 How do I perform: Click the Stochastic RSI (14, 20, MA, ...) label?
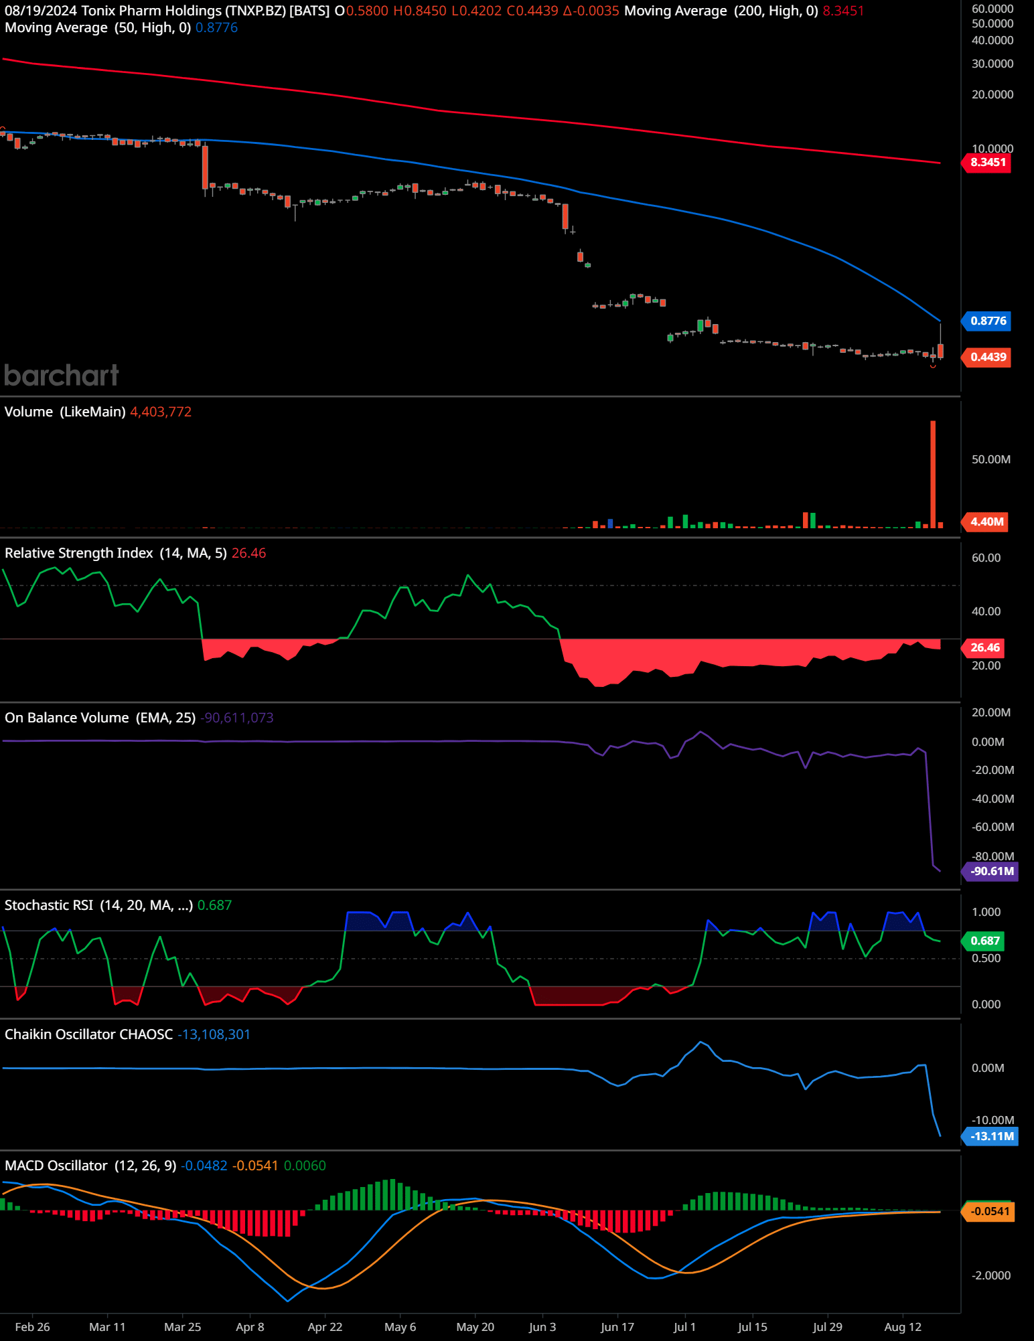click(x=99, y=905)
